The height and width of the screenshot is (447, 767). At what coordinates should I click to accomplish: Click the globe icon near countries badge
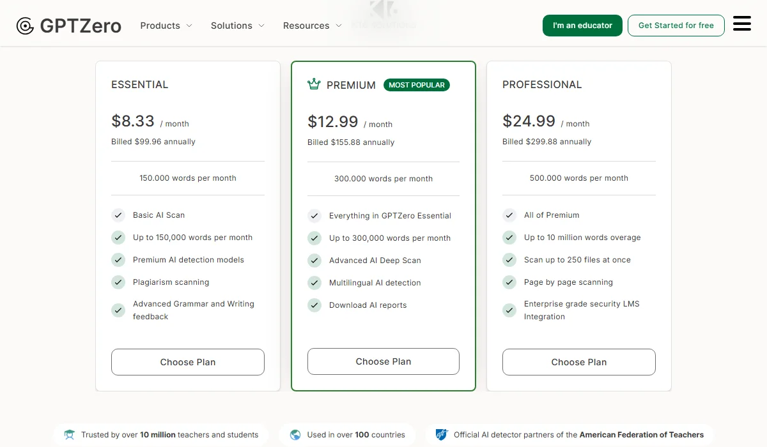click(x=295, y=434)
